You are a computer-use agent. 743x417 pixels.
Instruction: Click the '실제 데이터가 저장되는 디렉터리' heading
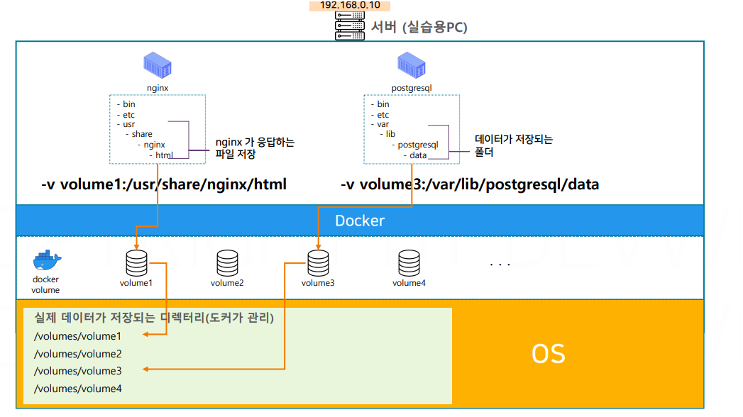pyautogui.click(x=154, y=318)
